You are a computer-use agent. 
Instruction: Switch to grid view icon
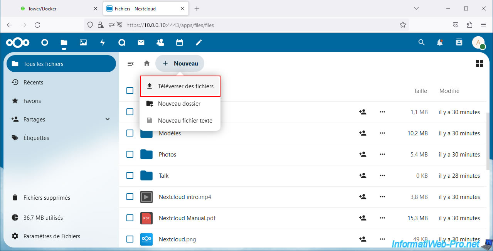480,63
